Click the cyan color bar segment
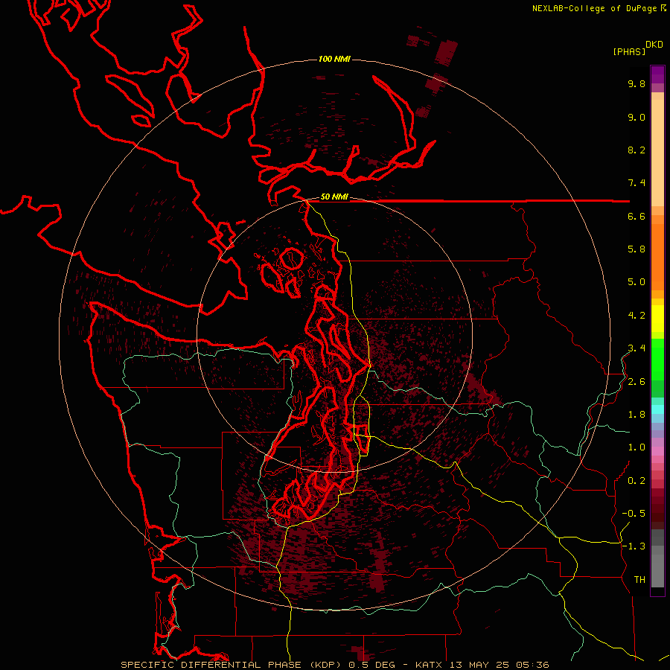 click(x=657, y=409)
